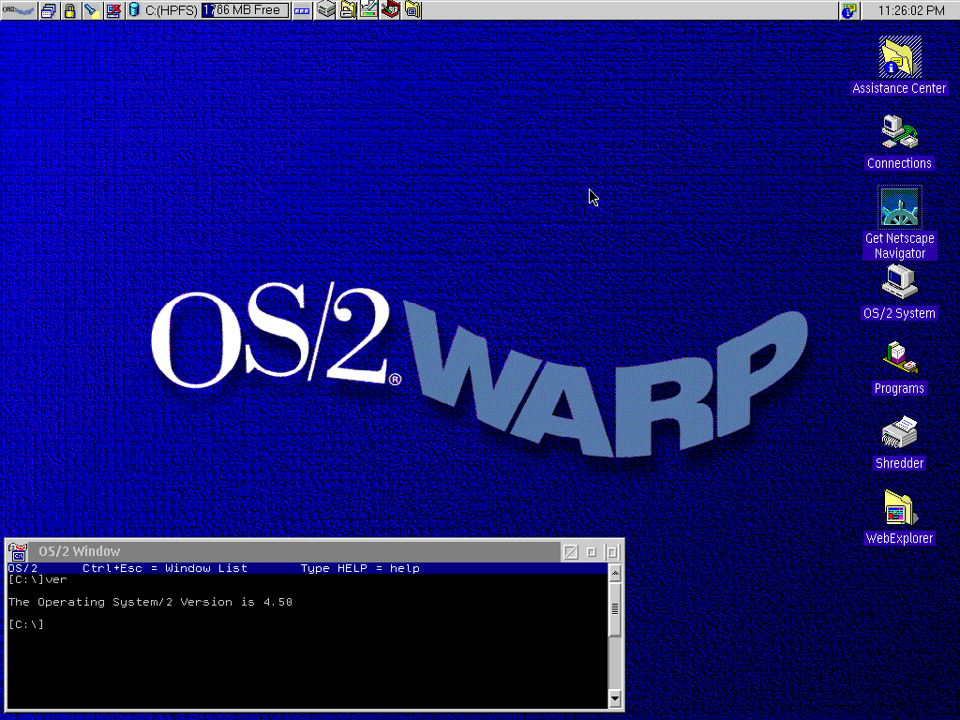Open the OS/2 Window system menu icon

click(x=18, y=552)
